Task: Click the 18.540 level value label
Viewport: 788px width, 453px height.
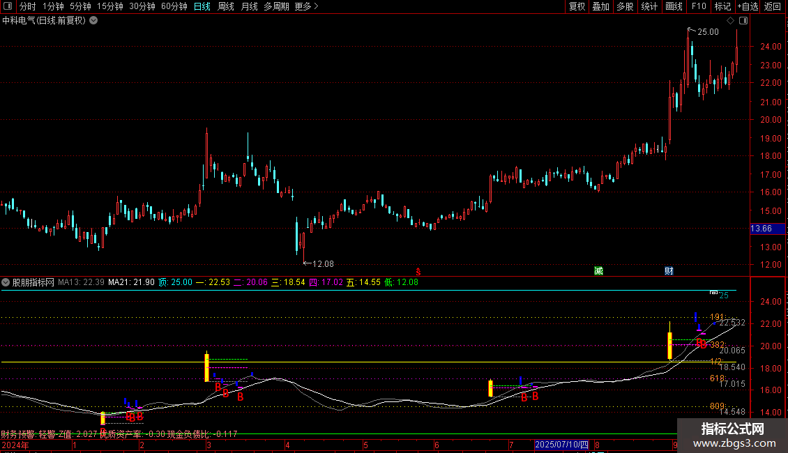Action: 732,367
